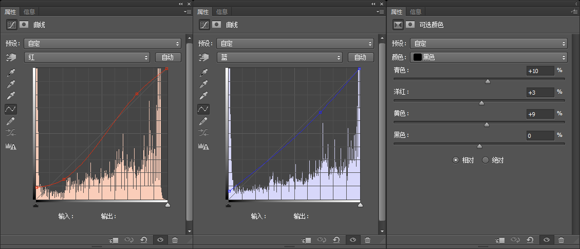Click 自动 button in red curves panel
The width and height of the screenshot is (580, 249).
click(x=168, y=58)
